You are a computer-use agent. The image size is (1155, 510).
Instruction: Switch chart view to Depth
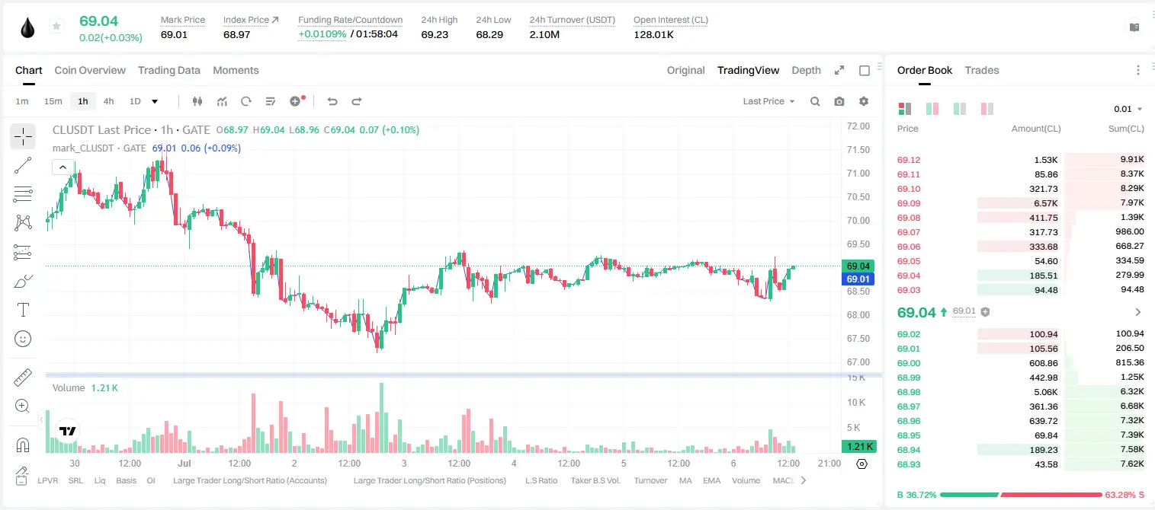coord(806,70)
